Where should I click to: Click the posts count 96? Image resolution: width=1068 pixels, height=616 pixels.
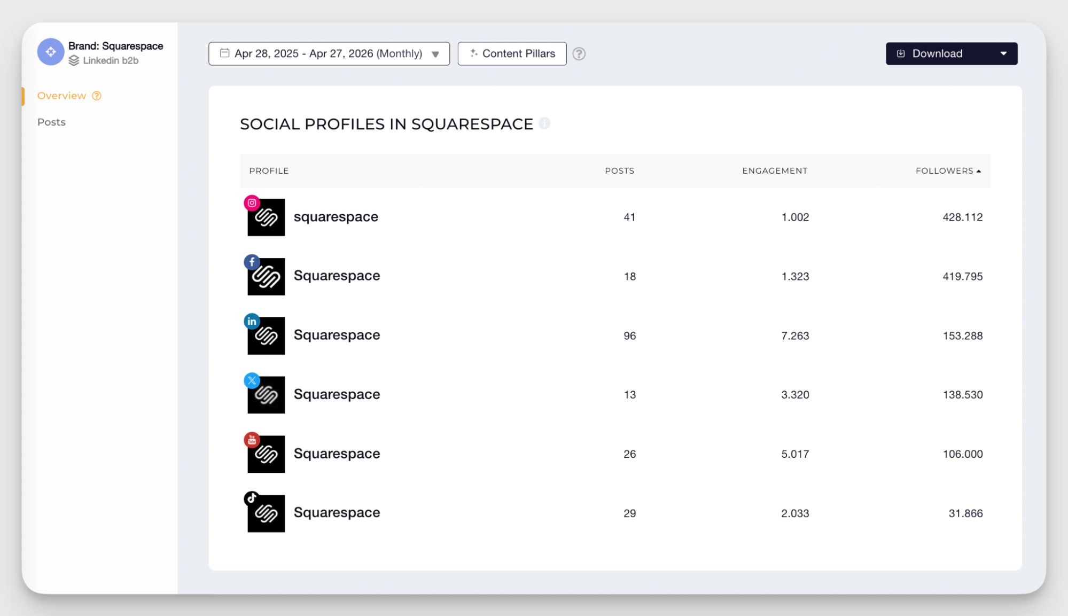coord(629,336)
